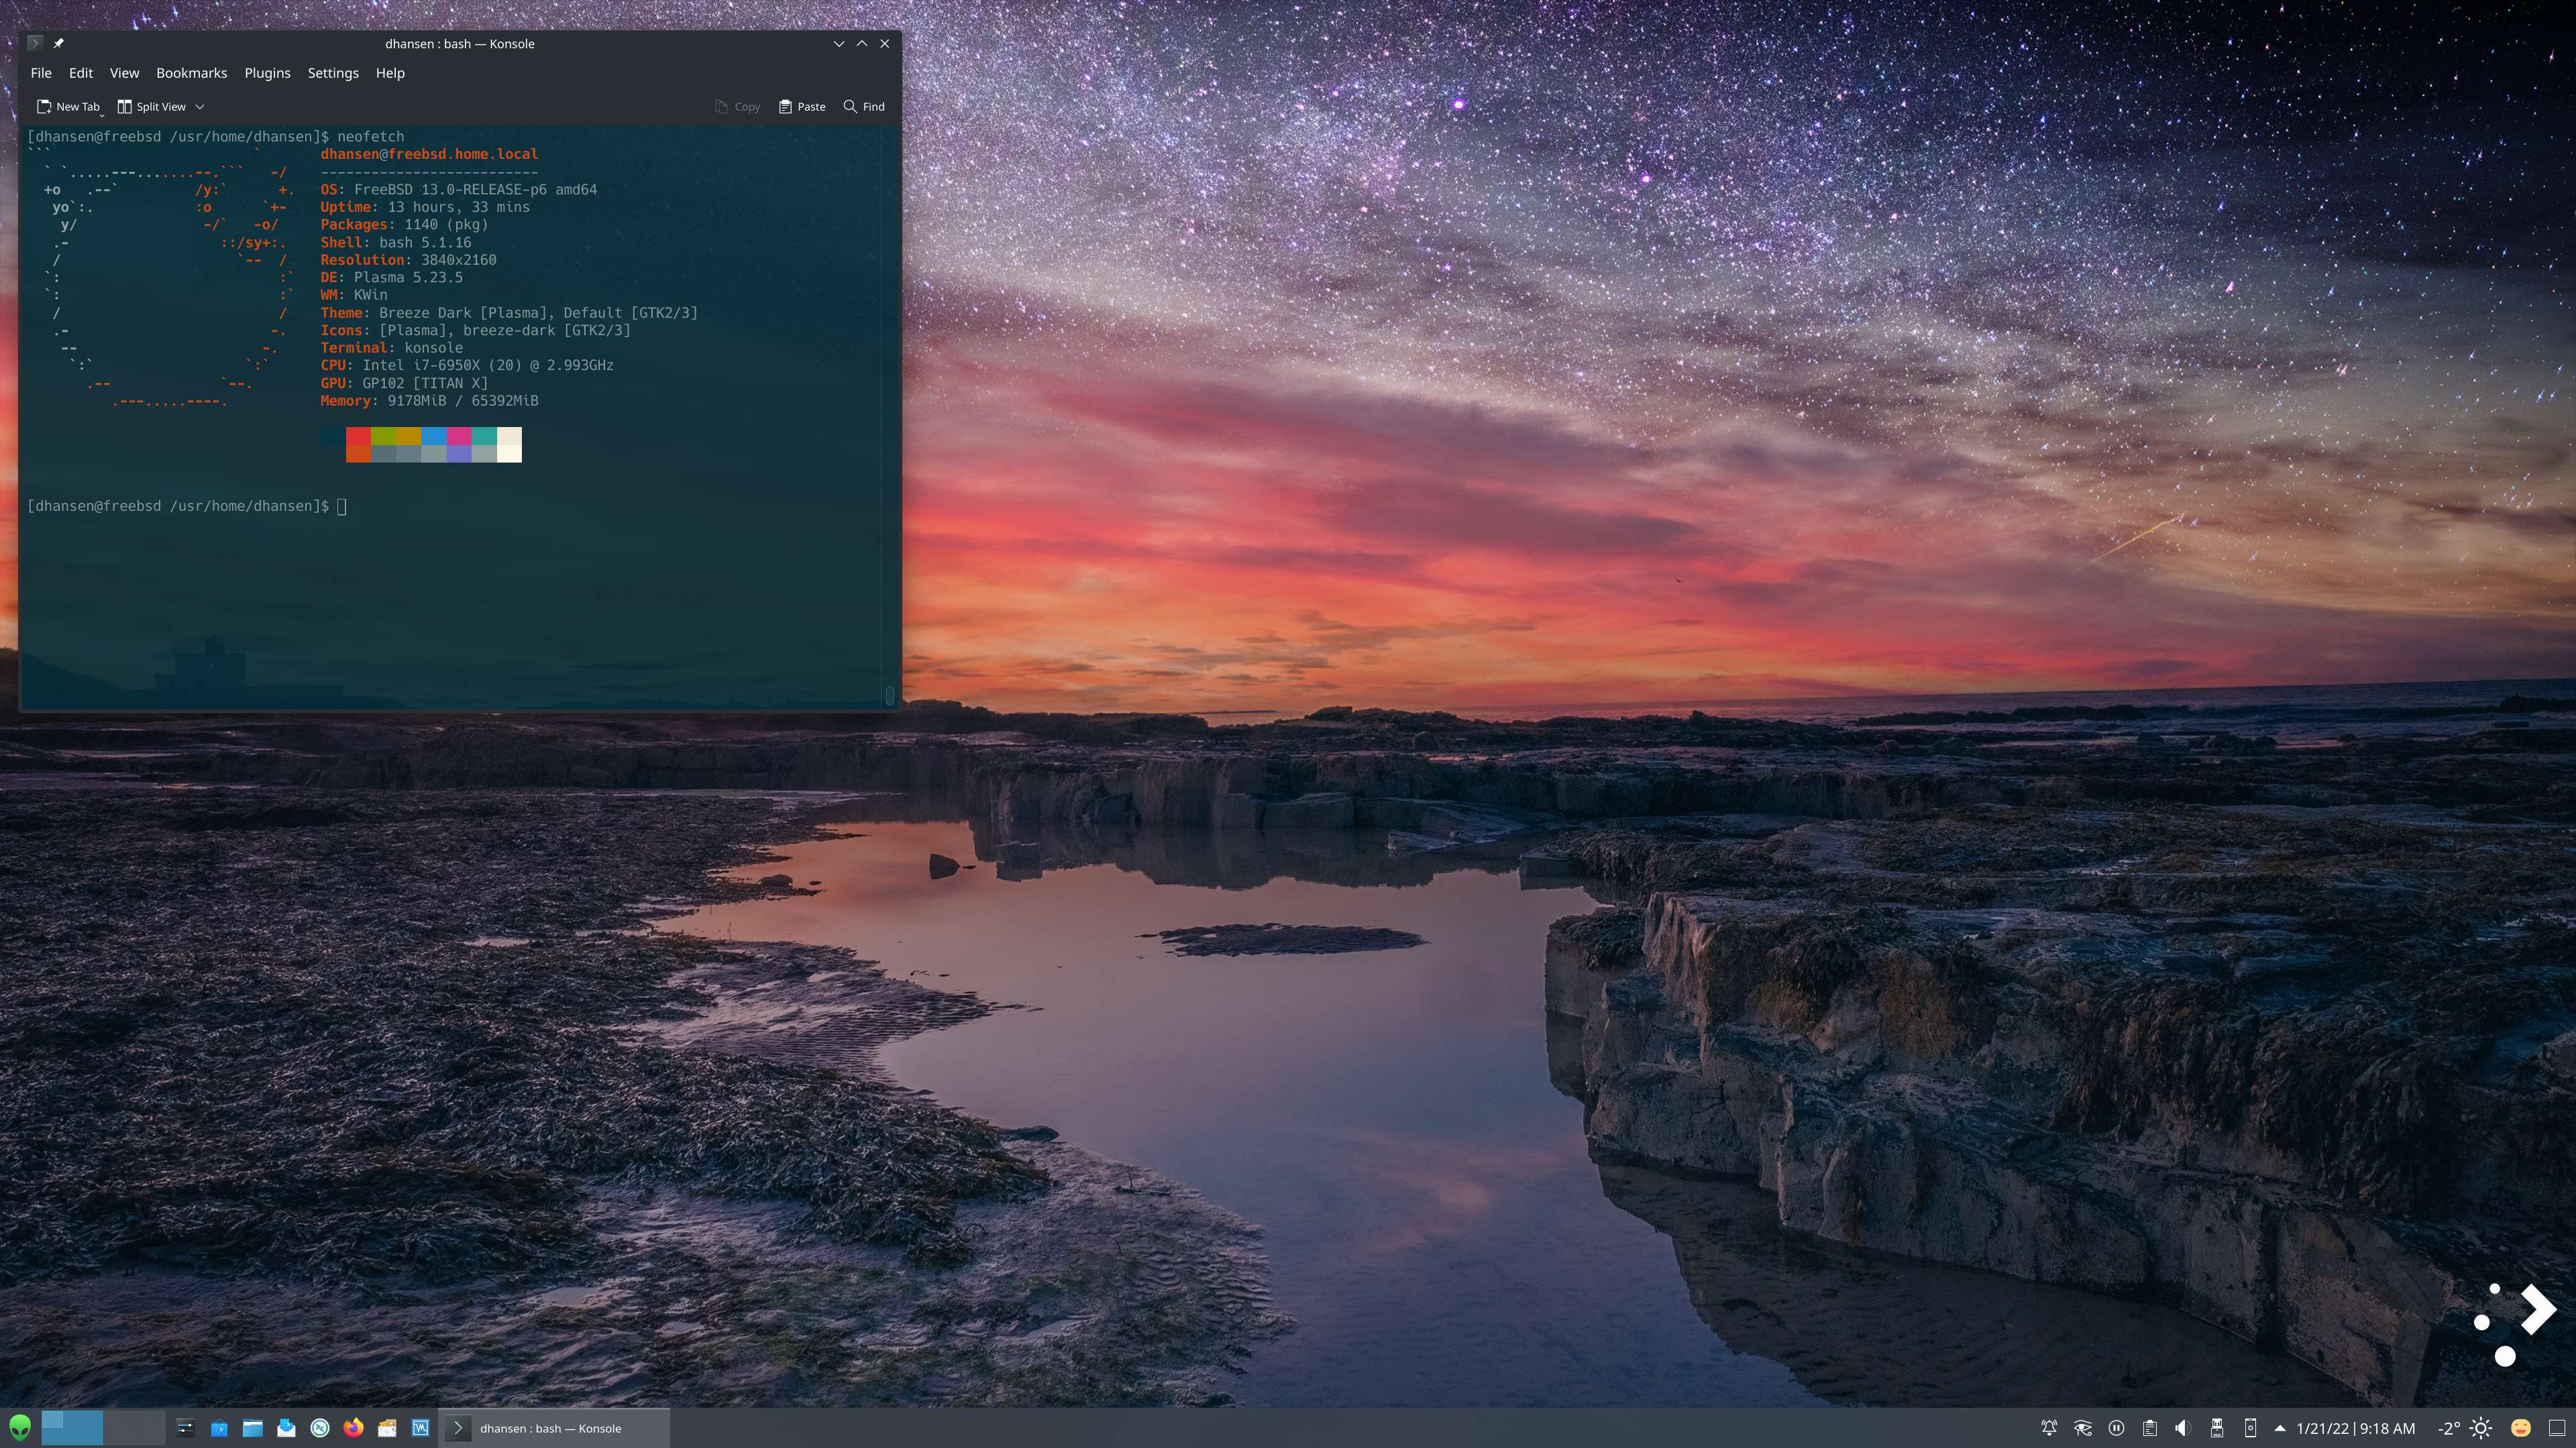
Task: Open the Edit menu
Action: point(81,73)
